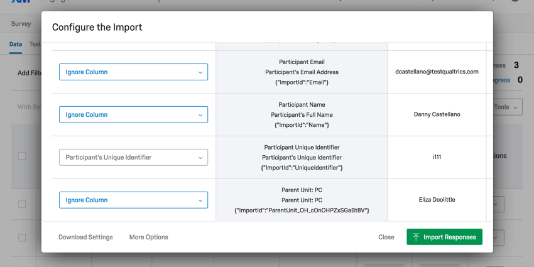This screenshot has width=534, height=267.
Task: Click the Danny Castellano sample value
Action: click(x=437, y=114)
